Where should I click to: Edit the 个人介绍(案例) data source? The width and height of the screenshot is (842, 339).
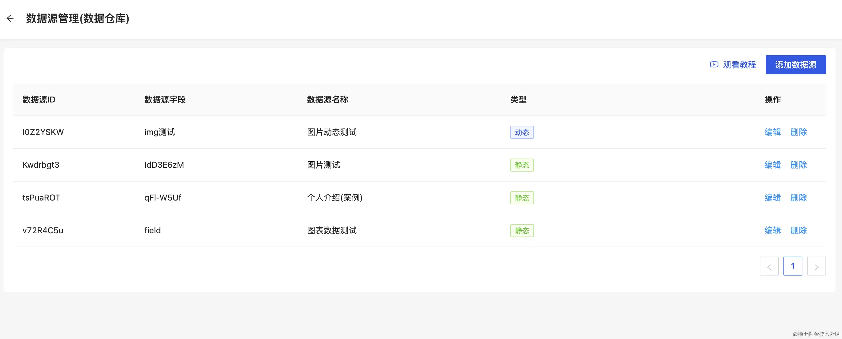(773, 198)
